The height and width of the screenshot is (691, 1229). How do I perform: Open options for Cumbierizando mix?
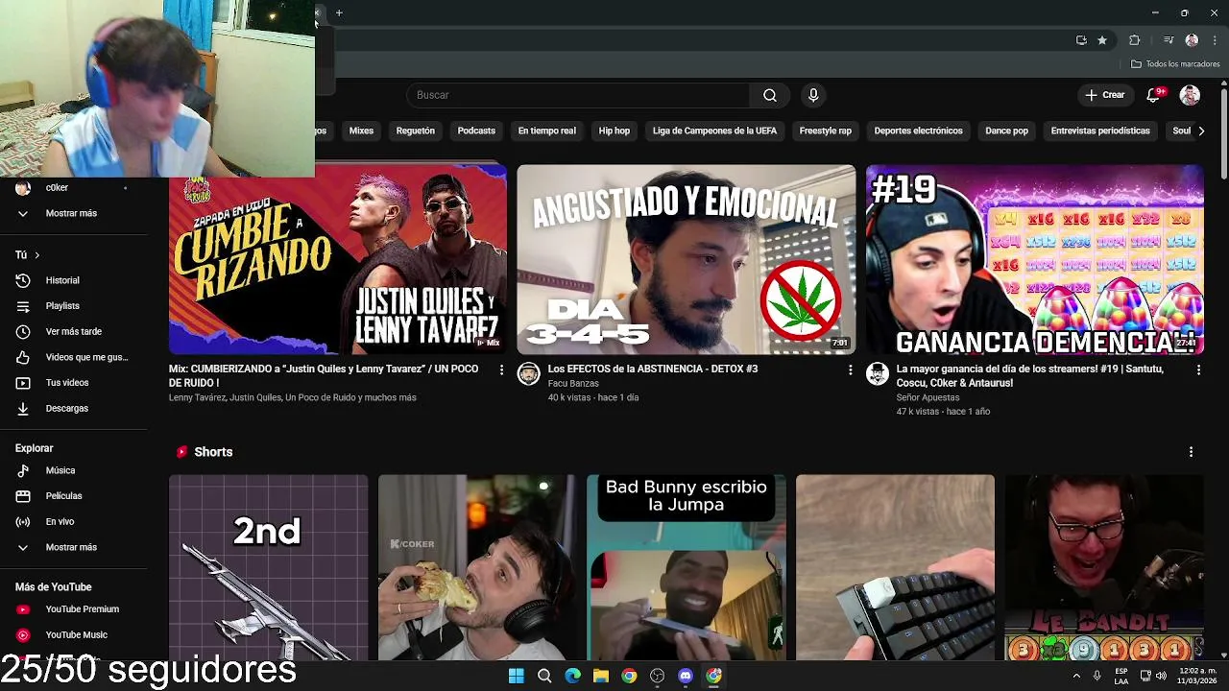[x=501, y=369]
